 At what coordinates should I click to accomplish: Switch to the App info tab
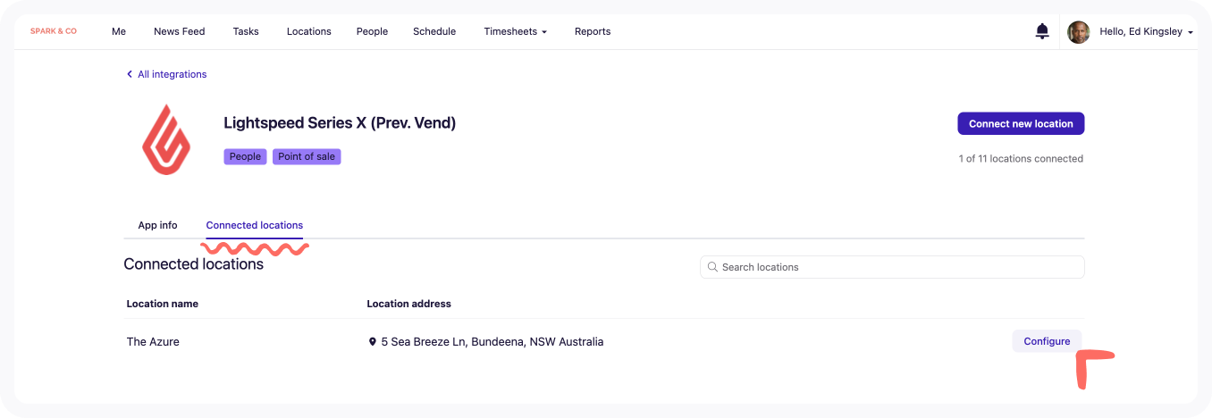(x=157, y=225)
